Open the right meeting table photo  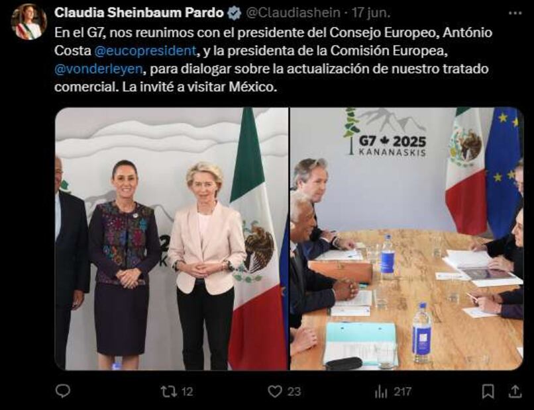pyautogui.click(x=407, y=239)
